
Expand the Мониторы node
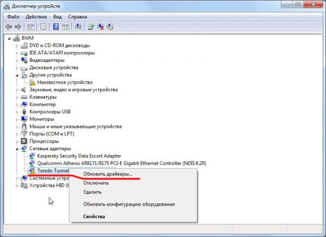click(x=17, y=119)
